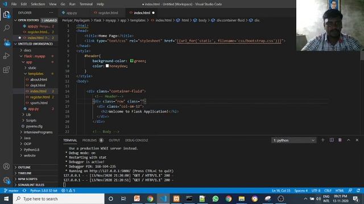
Task: Maximize terminal panel with the up chevron
Action: [x=349, y=140]
